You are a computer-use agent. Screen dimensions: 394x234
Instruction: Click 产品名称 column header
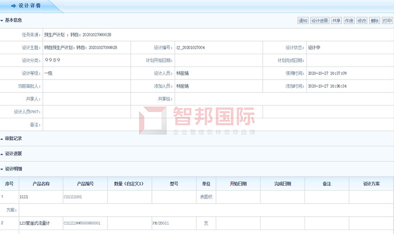[41, 184]
